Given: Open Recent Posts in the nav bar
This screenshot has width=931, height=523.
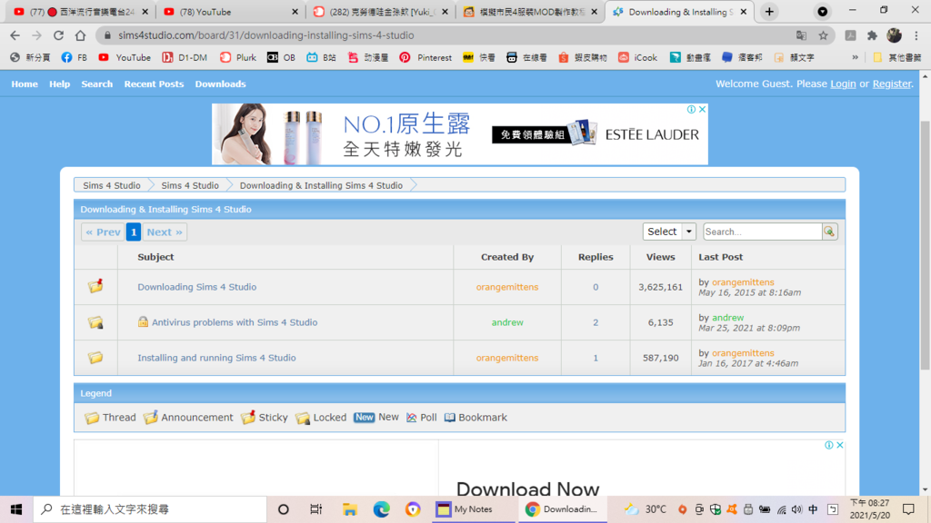Looking at the screenshot, I should point(154,84).
